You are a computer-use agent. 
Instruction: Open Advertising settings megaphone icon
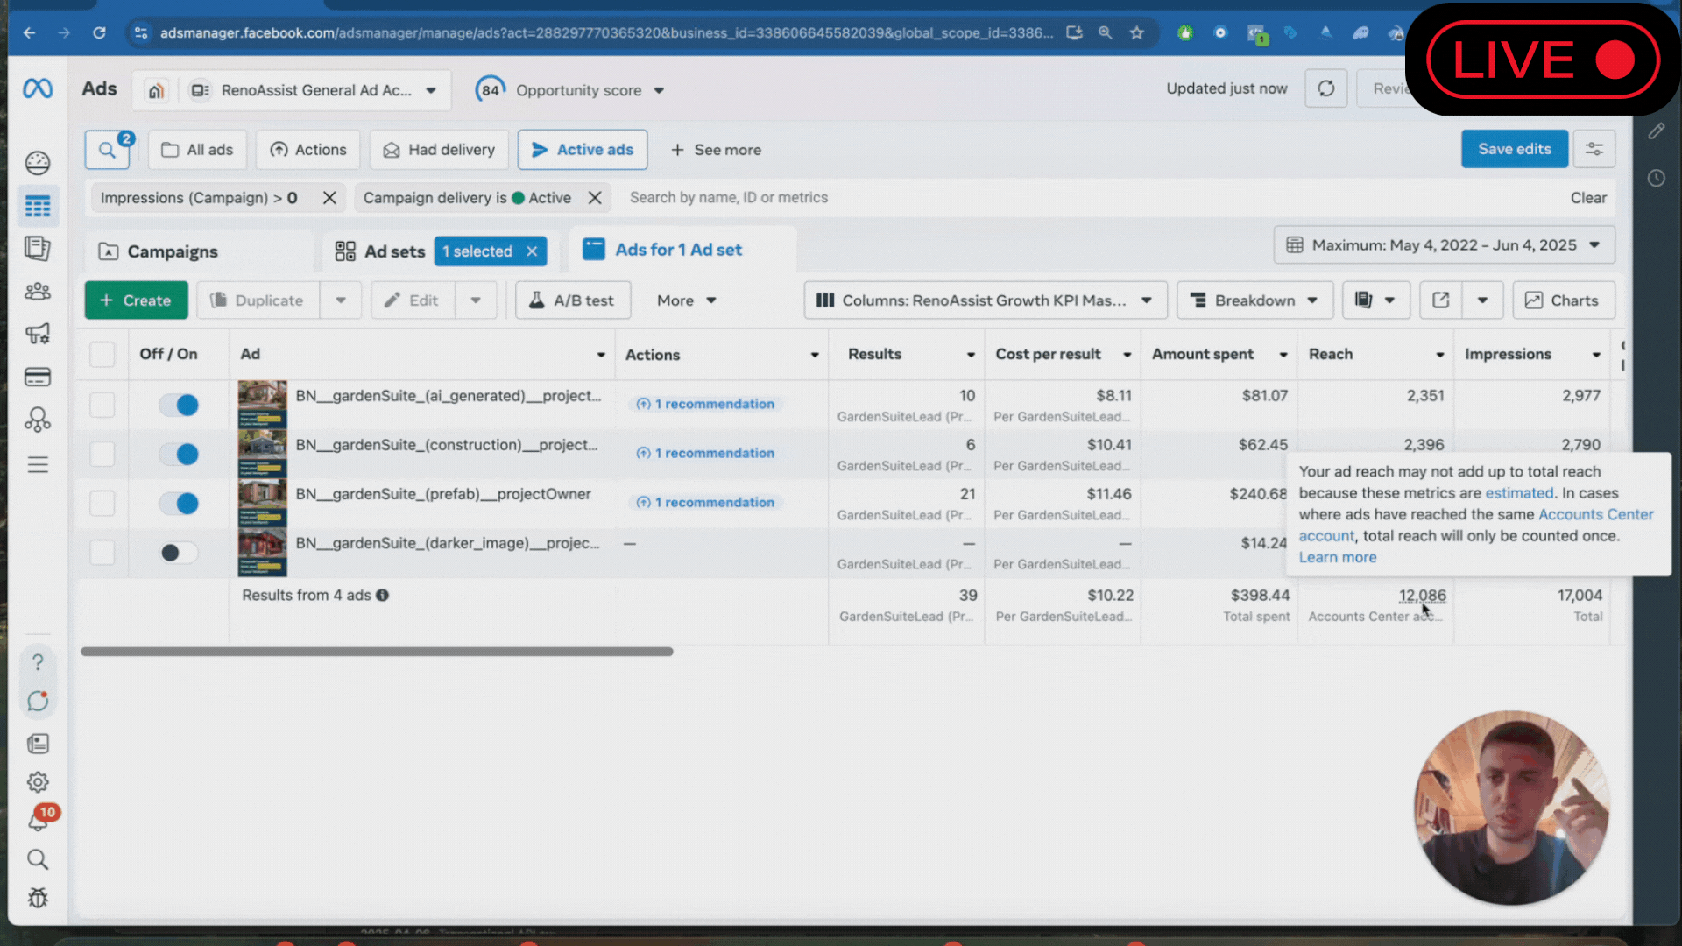point(38,334)
